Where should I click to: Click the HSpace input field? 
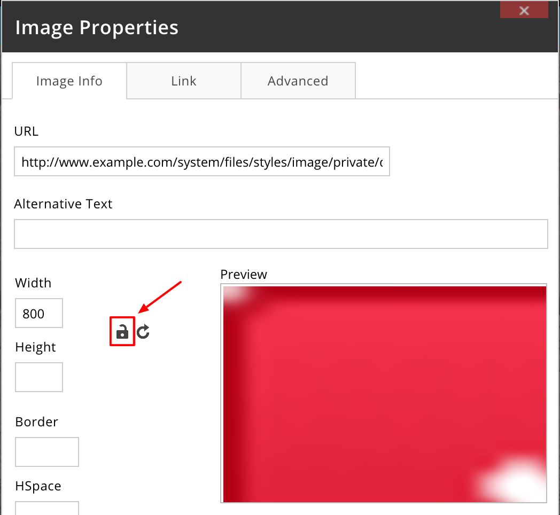46,509
